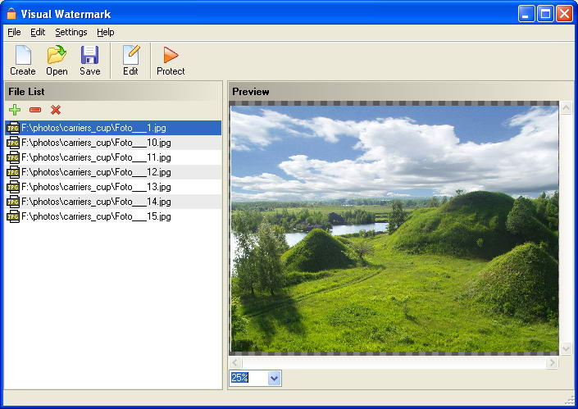This screenshot has width=578, height=409.
Task: Click the 25% zoom input field
Action: pos(248,378)
